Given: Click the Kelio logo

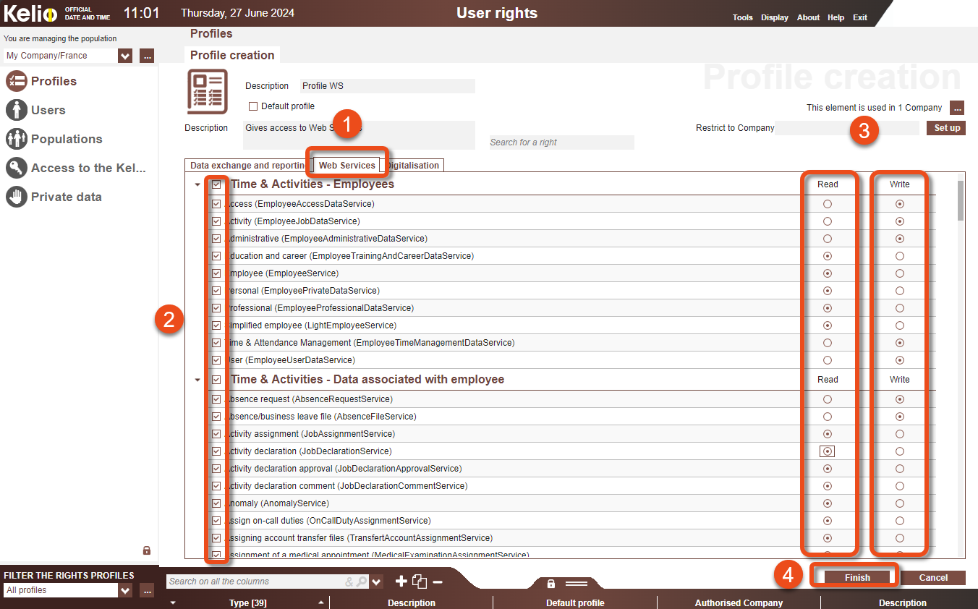Looking at the screenshot, I should point(30,13).
